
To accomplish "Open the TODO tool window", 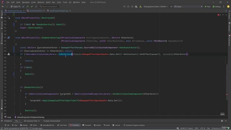I will pos(34,125).
